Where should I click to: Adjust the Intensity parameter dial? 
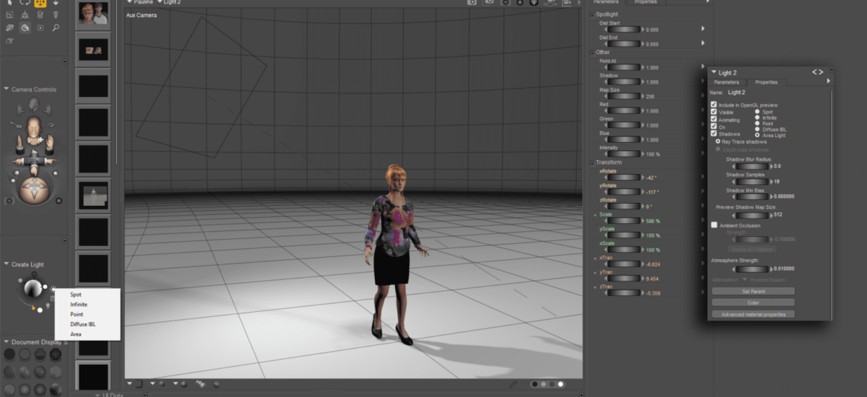coord(624,154)
